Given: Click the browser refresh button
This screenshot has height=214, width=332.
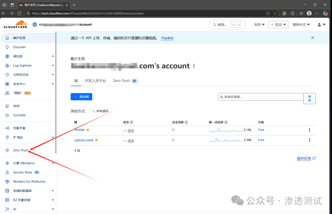Looking at the screenshot, I should pos(19,13).
